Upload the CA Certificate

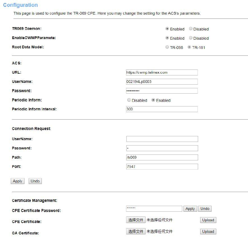[x=208, y=231]
